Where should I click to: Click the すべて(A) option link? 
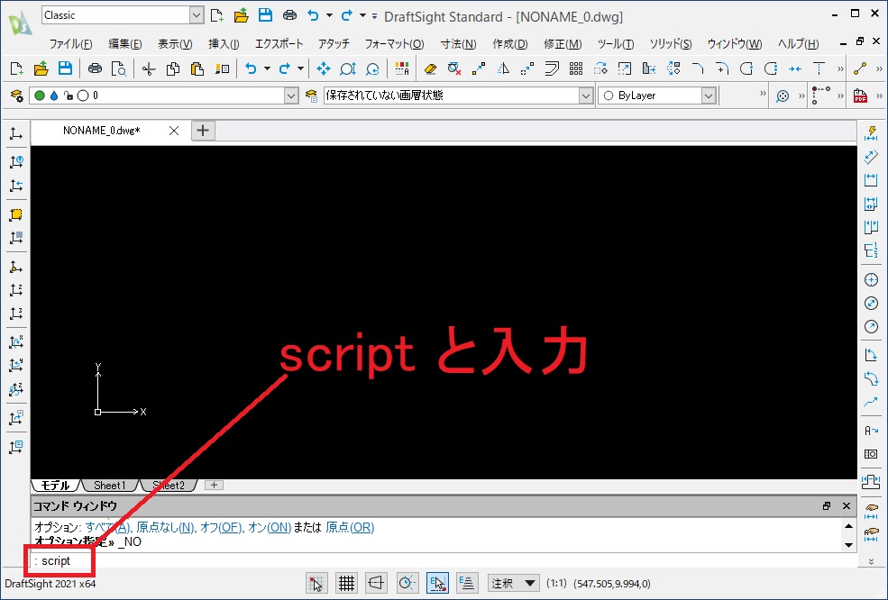coord(107,528)
